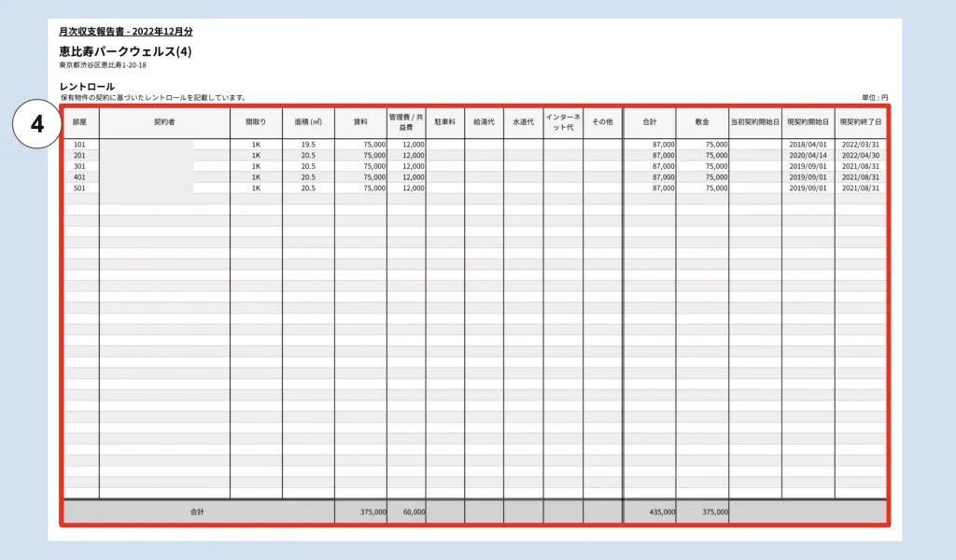The height and width of the screenshot is (560, 956).
Task: Click the 間取り column header
Action: tap(256, 122)
